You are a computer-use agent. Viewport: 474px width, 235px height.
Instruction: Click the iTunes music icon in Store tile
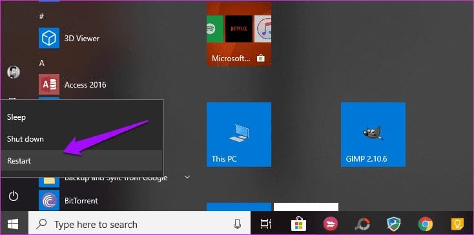[263, 29]
